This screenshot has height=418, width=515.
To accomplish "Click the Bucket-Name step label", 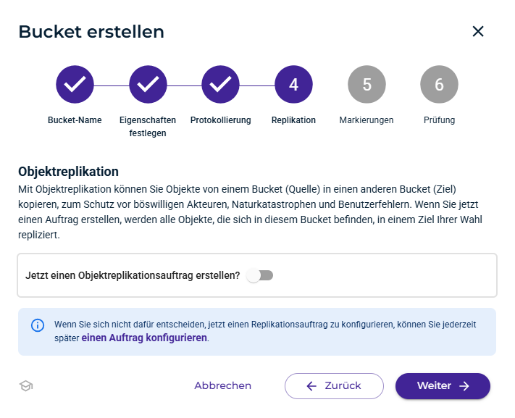I will tap(75, 120).
